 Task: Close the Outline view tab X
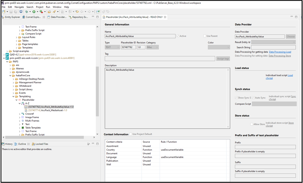click(x=28, y=144)
